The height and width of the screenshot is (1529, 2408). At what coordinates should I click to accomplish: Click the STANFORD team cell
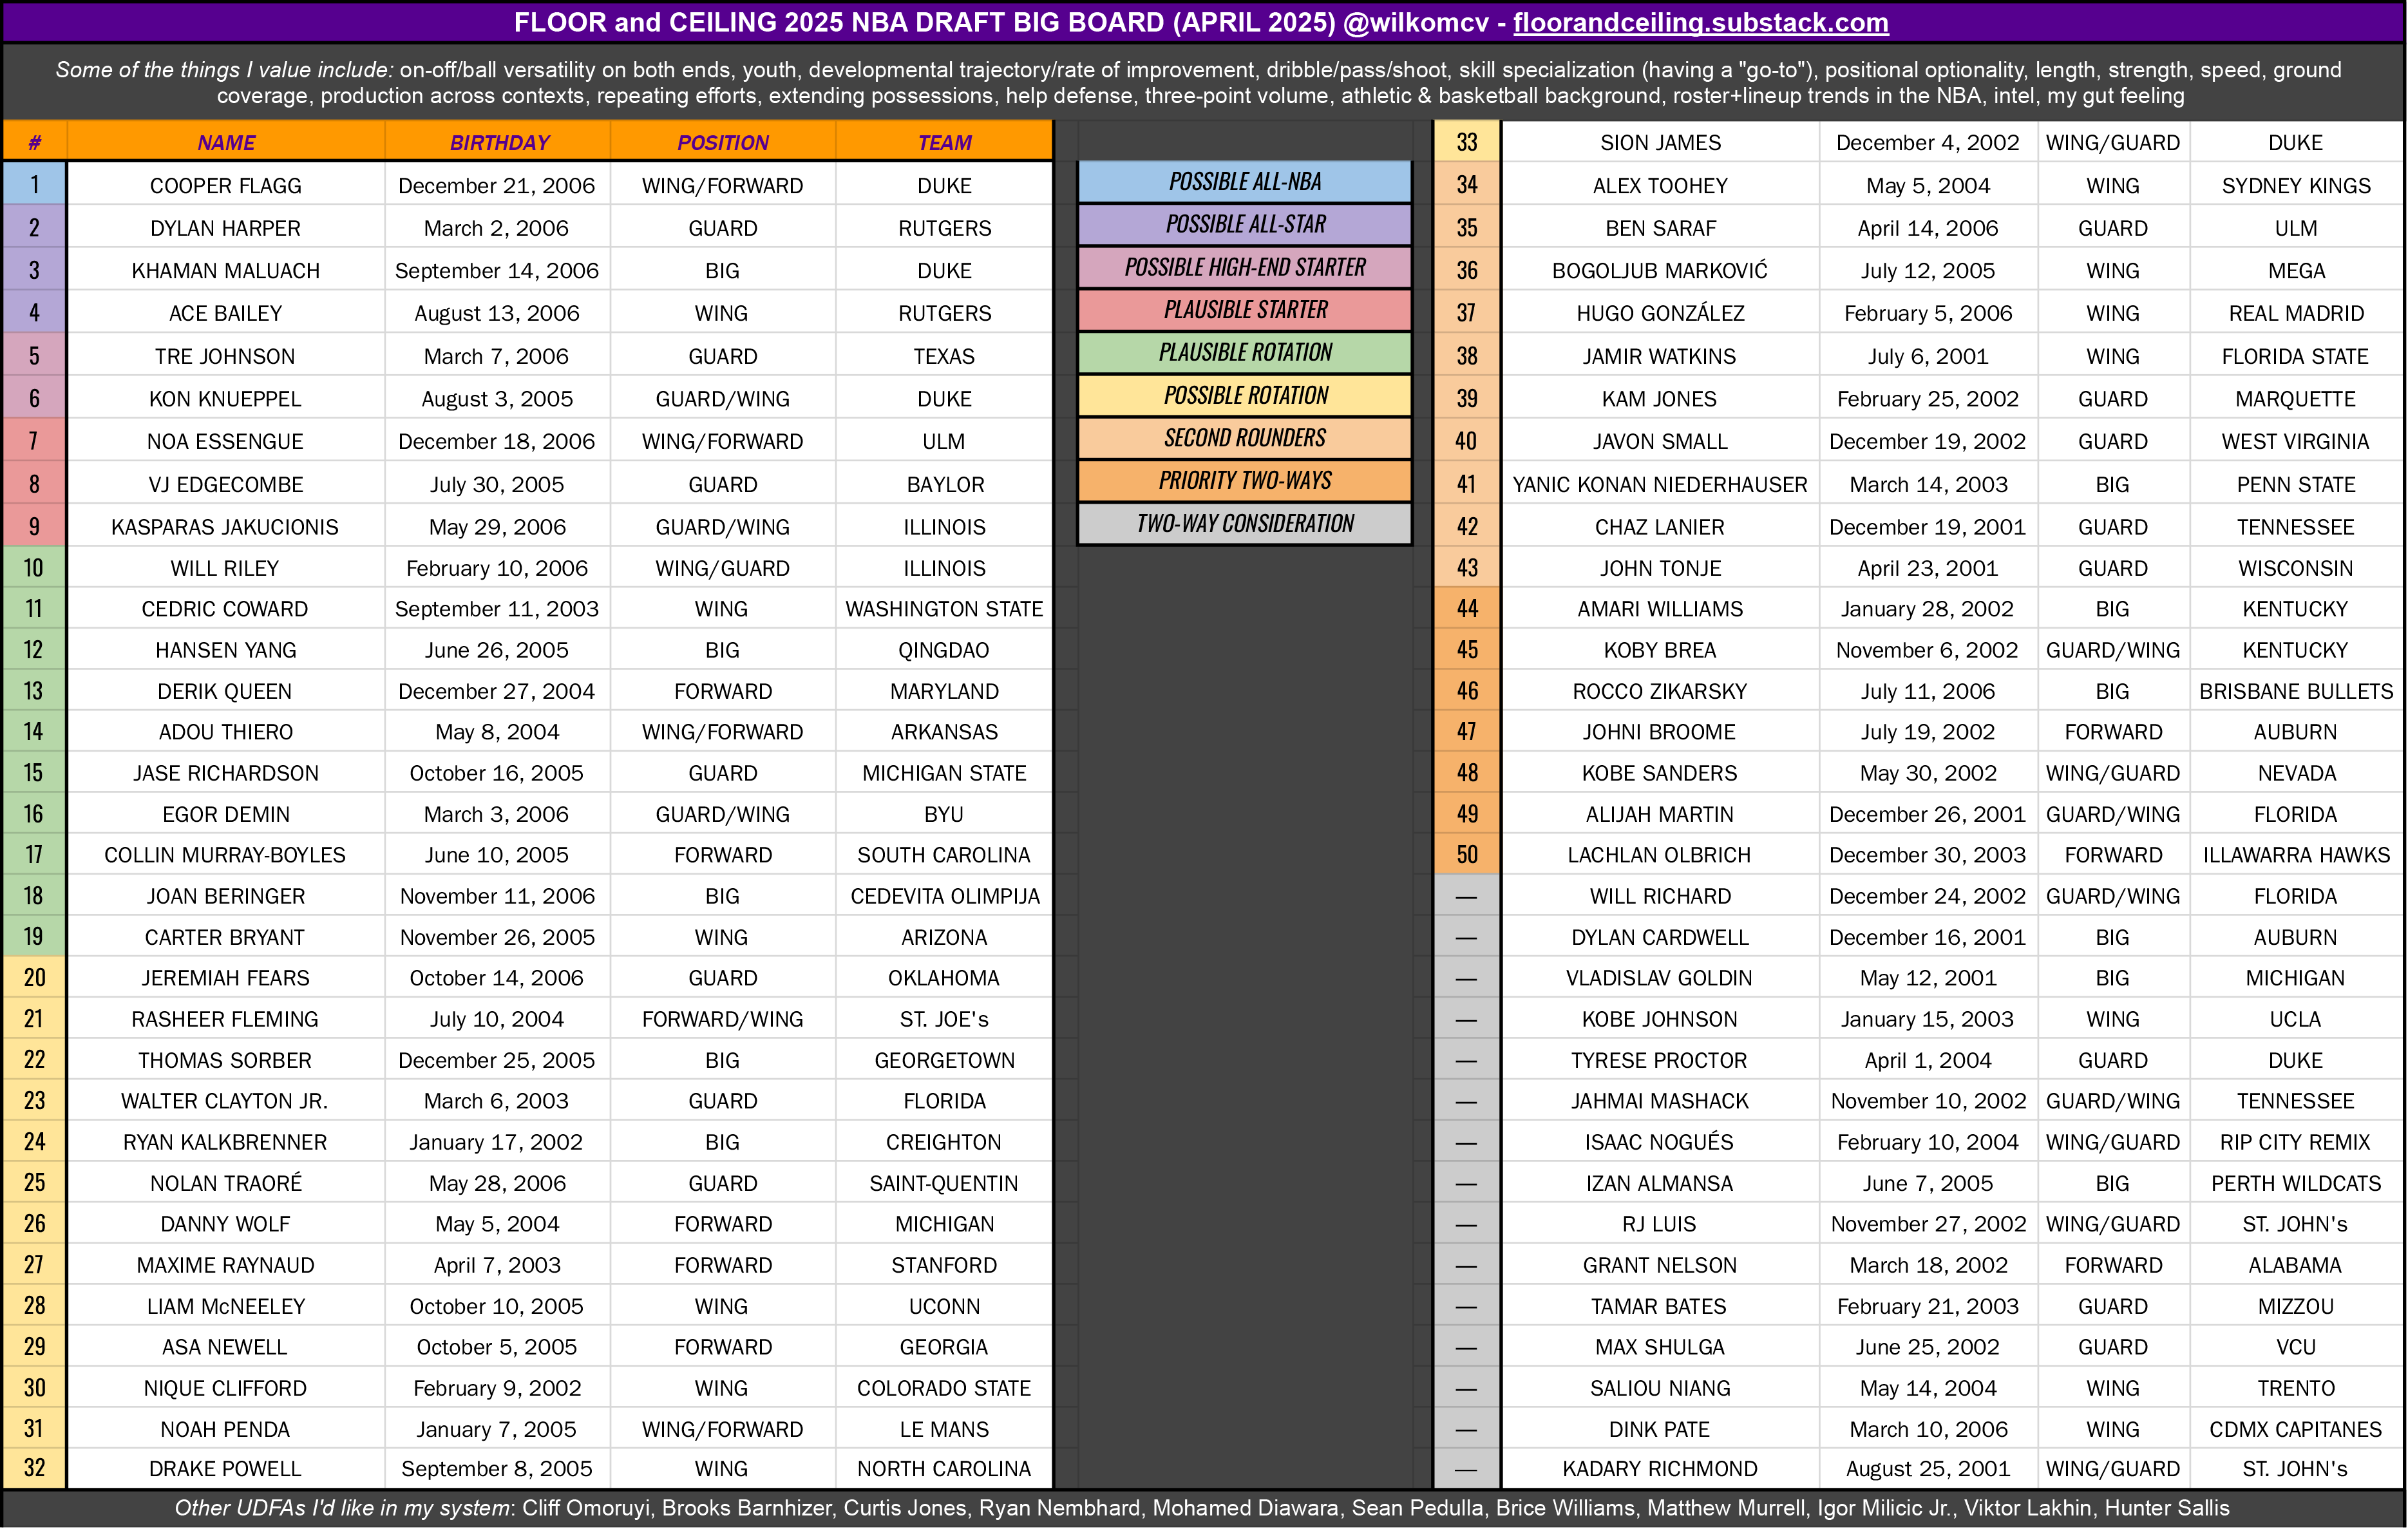click(944, 1265)
